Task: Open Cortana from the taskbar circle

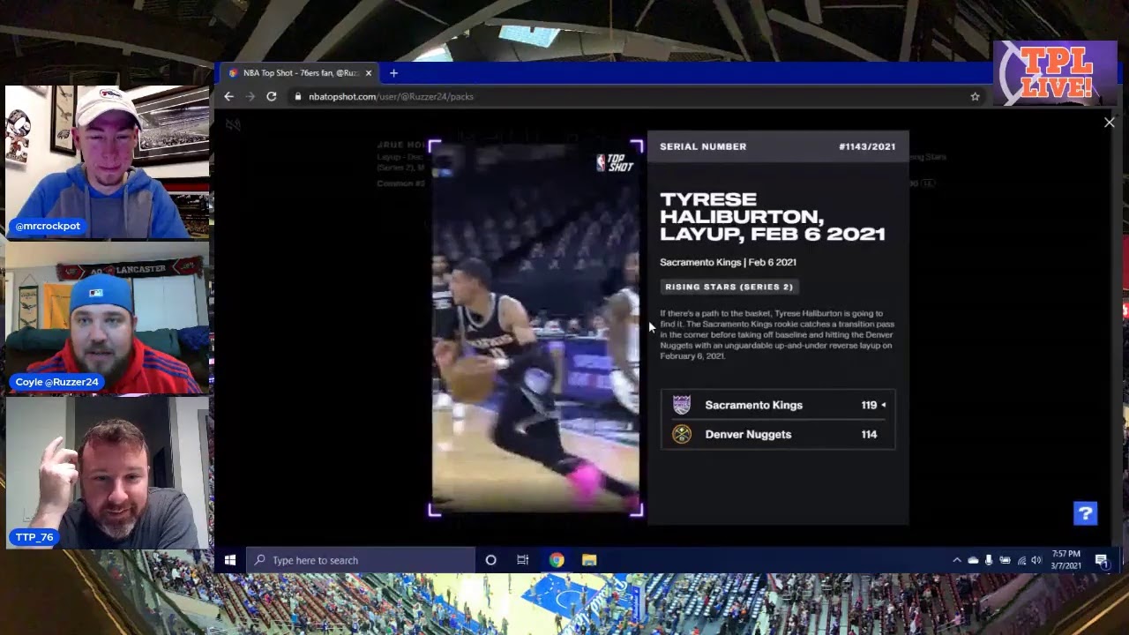Action: click(x=491, y=560)
